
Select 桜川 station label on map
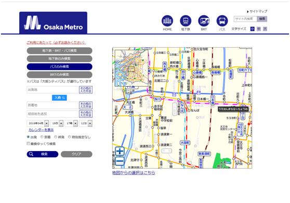click(157, 99)
